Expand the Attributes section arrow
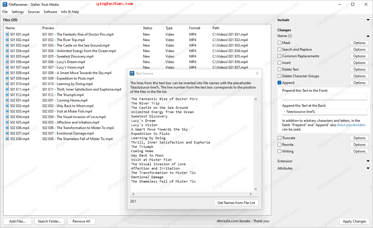The image size is (373, 228). 368,168
